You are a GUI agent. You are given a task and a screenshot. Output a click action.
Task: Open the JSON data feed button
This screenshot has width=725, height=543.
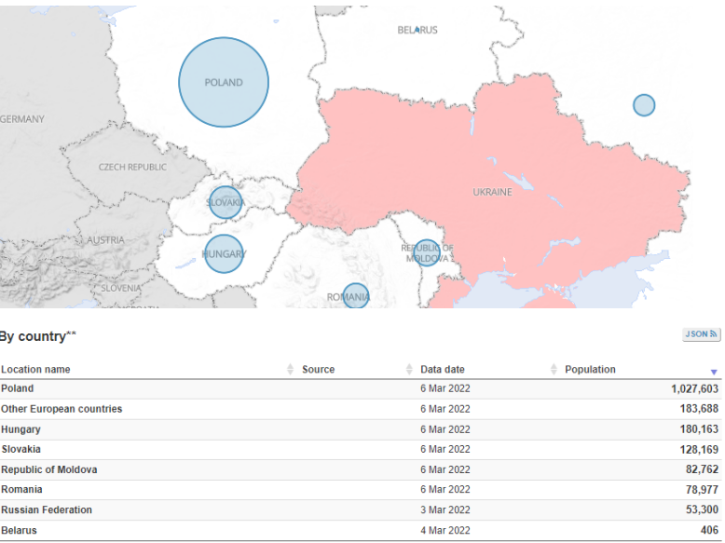click(702, 334)
